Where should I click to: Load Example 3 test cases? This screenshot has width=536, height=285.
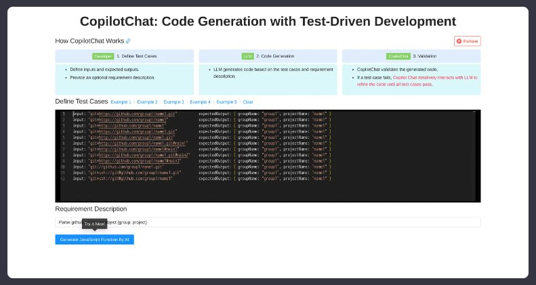tap(173, 102)
